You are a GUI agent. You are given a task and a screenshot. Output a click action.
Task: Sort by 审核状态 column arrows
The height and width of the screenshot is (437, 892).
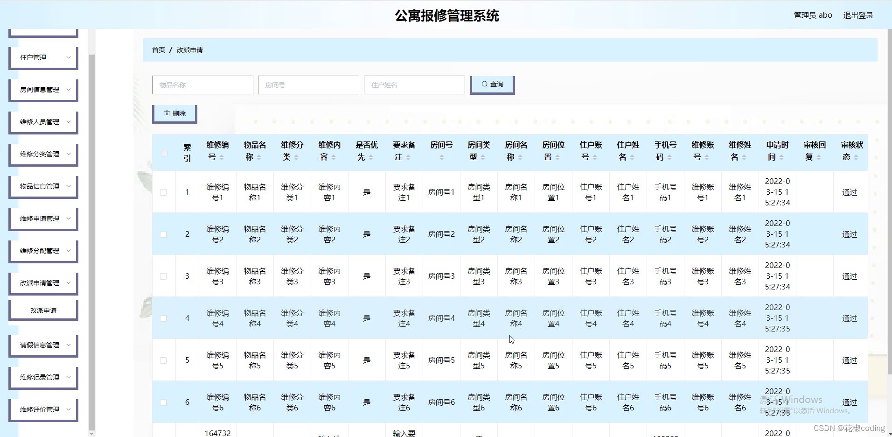click(x=856, y=157)
